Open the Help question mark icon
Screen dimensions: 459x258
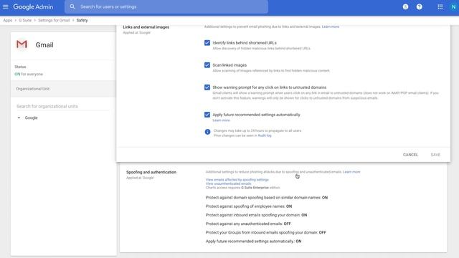click(419, 6)
